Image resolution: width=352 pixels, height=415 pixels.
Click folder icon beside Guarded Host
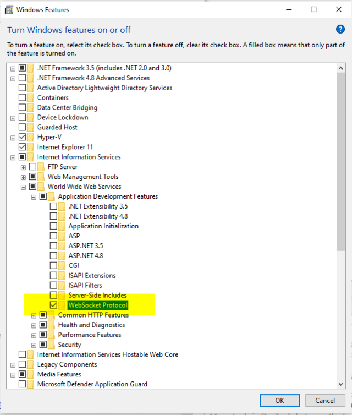[x=30, y=127]
